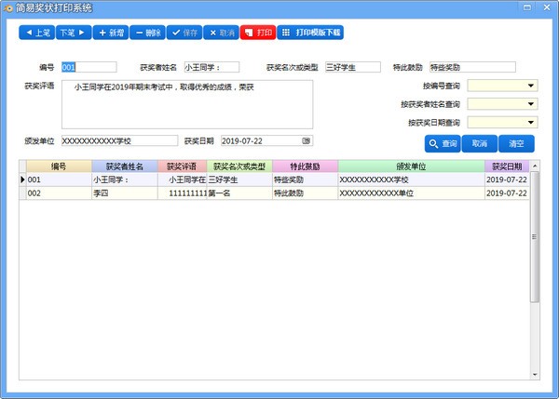Print certificate with red 打印 button
The image size is (559, 399).
(258, 33)
